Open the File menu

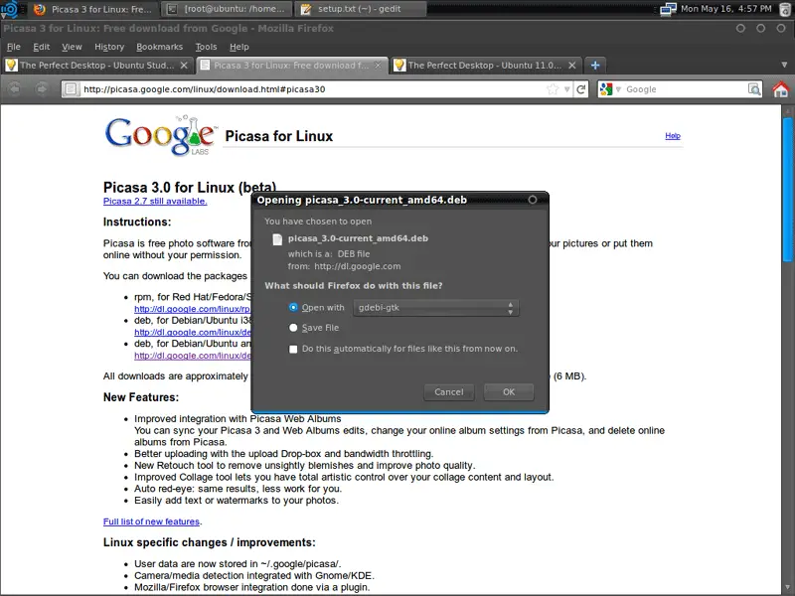coord(14,47)
